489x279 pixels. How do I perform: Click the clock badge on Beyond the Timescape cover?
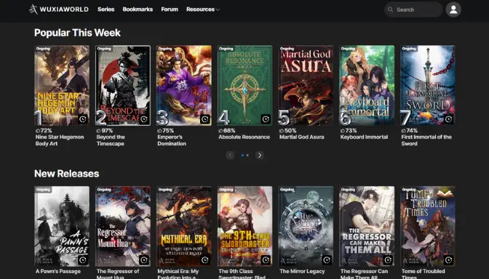click(144, 119)
